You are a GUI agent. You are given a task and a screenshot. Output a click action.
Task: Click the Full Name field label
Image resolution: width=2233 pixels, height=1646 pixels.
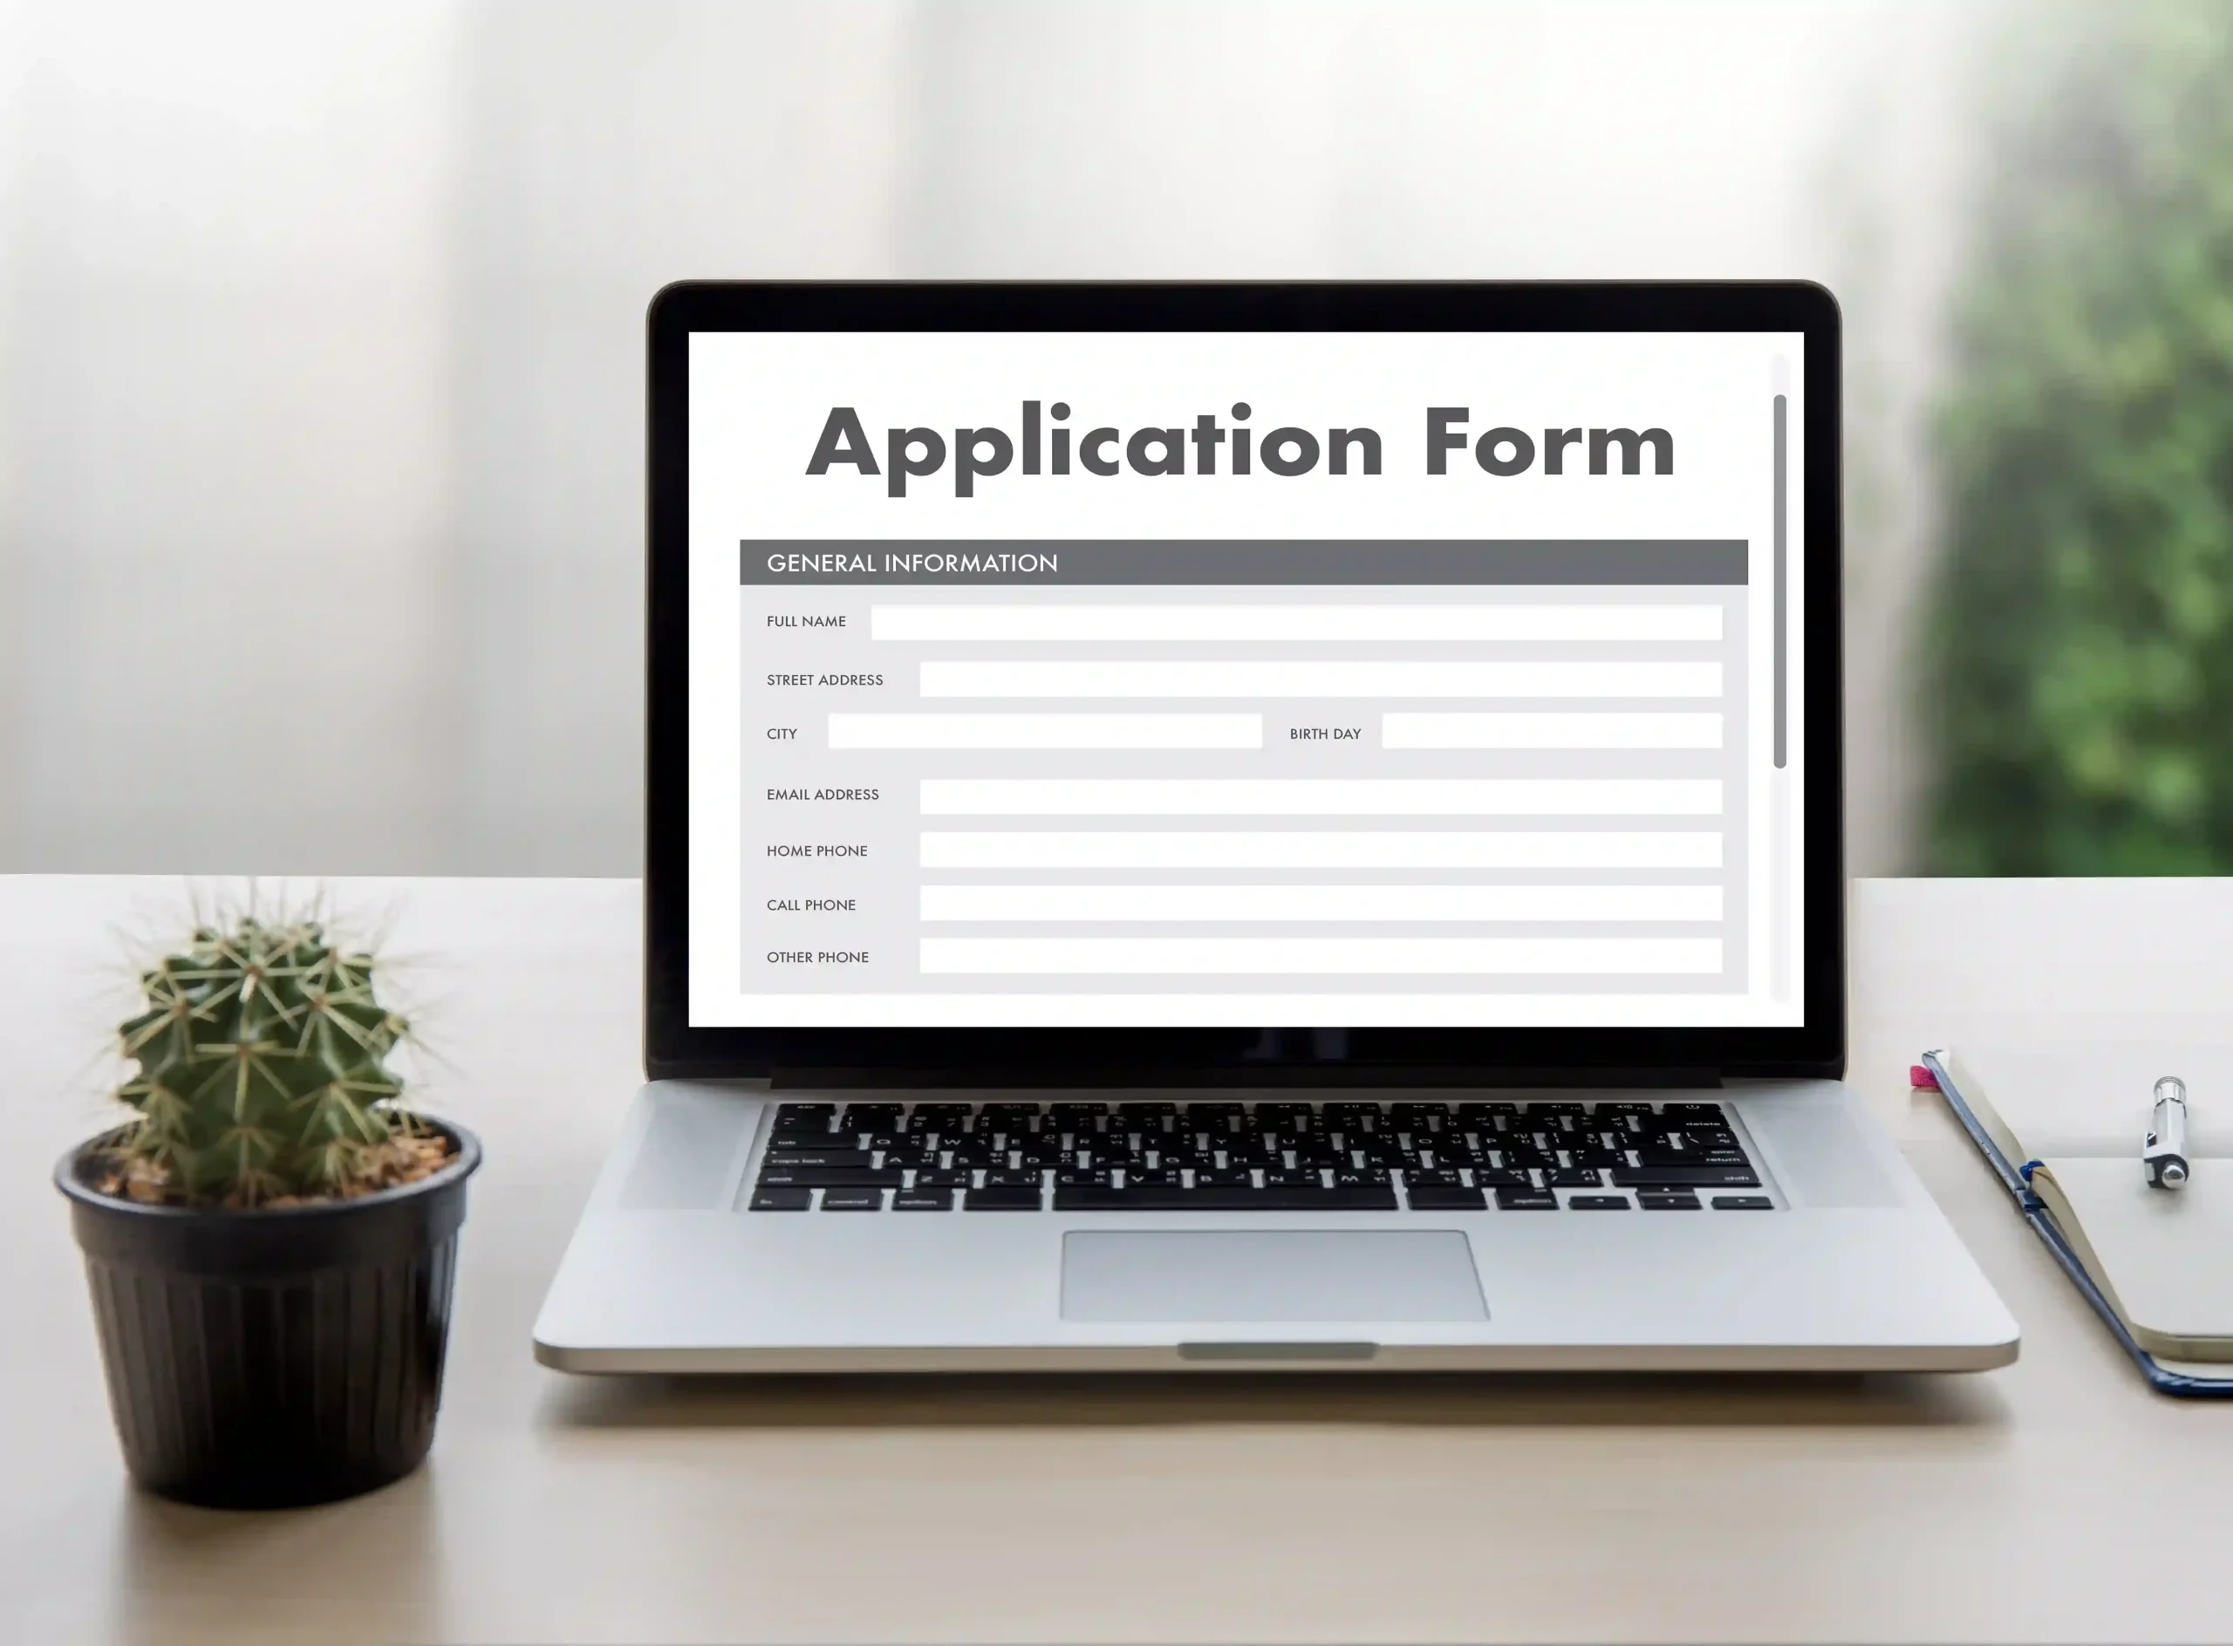coord(808,621)
